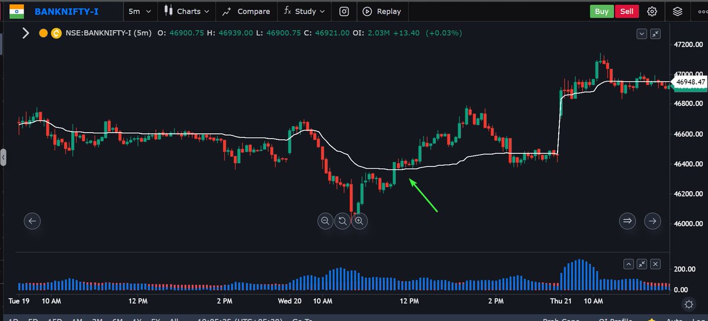Image resolution: width=708 pixels, height=321 pixels.
Task: Click the red Sell button
Action: [x=627, y=11]
